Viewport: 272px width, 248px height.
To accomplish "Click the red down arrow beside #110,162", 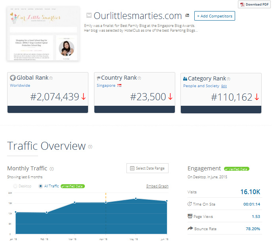I will [257, 97].
